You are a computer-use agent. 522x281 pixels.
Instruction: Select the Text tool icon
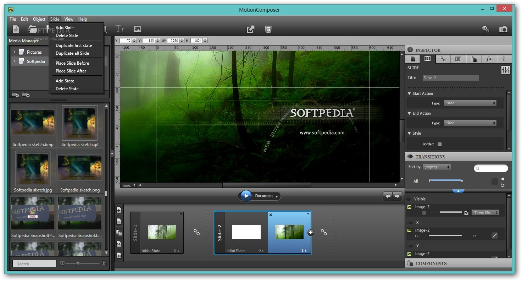pyautogui.click(x=120, y=29)
